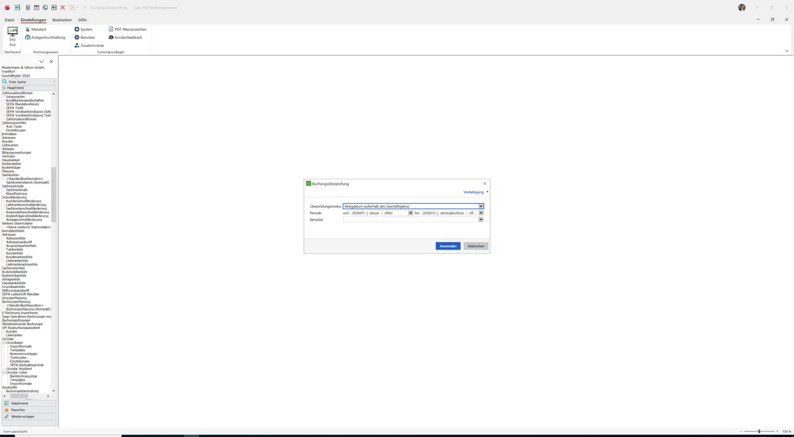Image resolution: width=794 pixels, height=437 pixels.
Task: Select SEPA-Rückgabegründe in the tree
Action: 26,365
